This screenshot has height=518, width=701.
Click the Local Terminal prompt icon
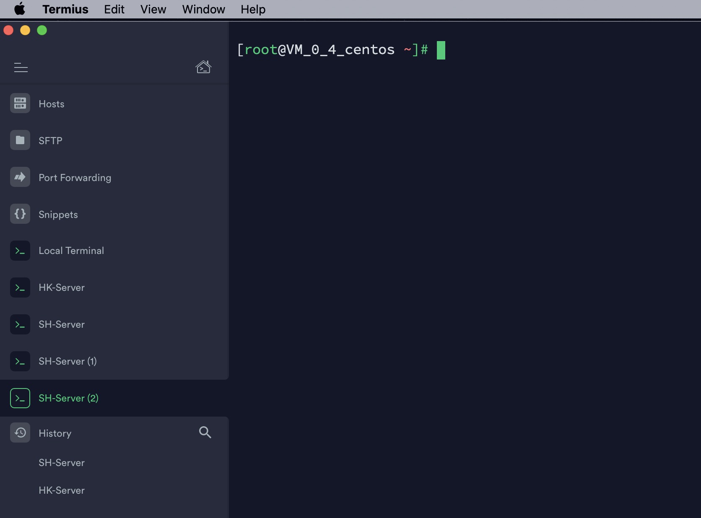pyautogui.click(x=20, y=251)
